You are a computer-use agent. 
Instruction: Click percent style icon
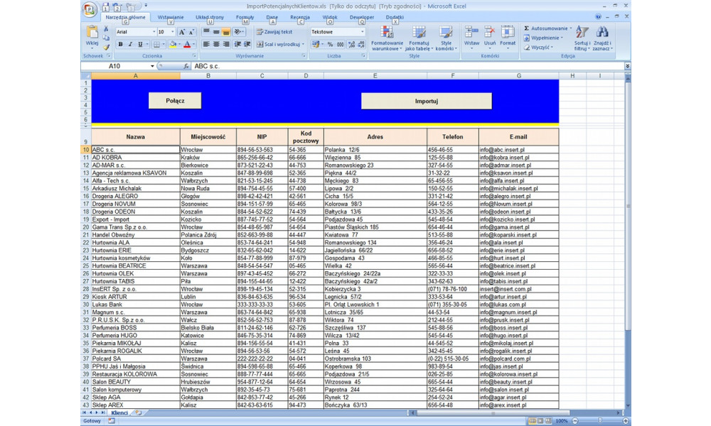(x=330, y=44)
